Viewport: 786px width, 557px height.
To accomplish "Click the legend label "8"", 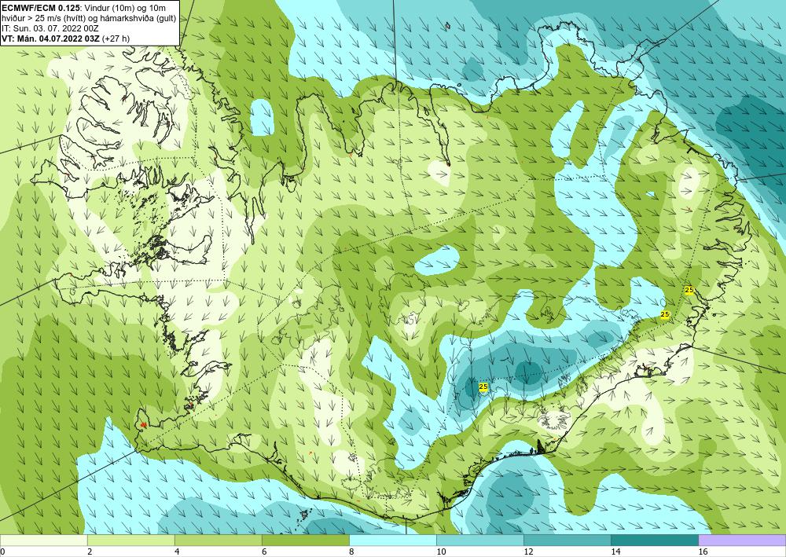I will tap(351, 552).
